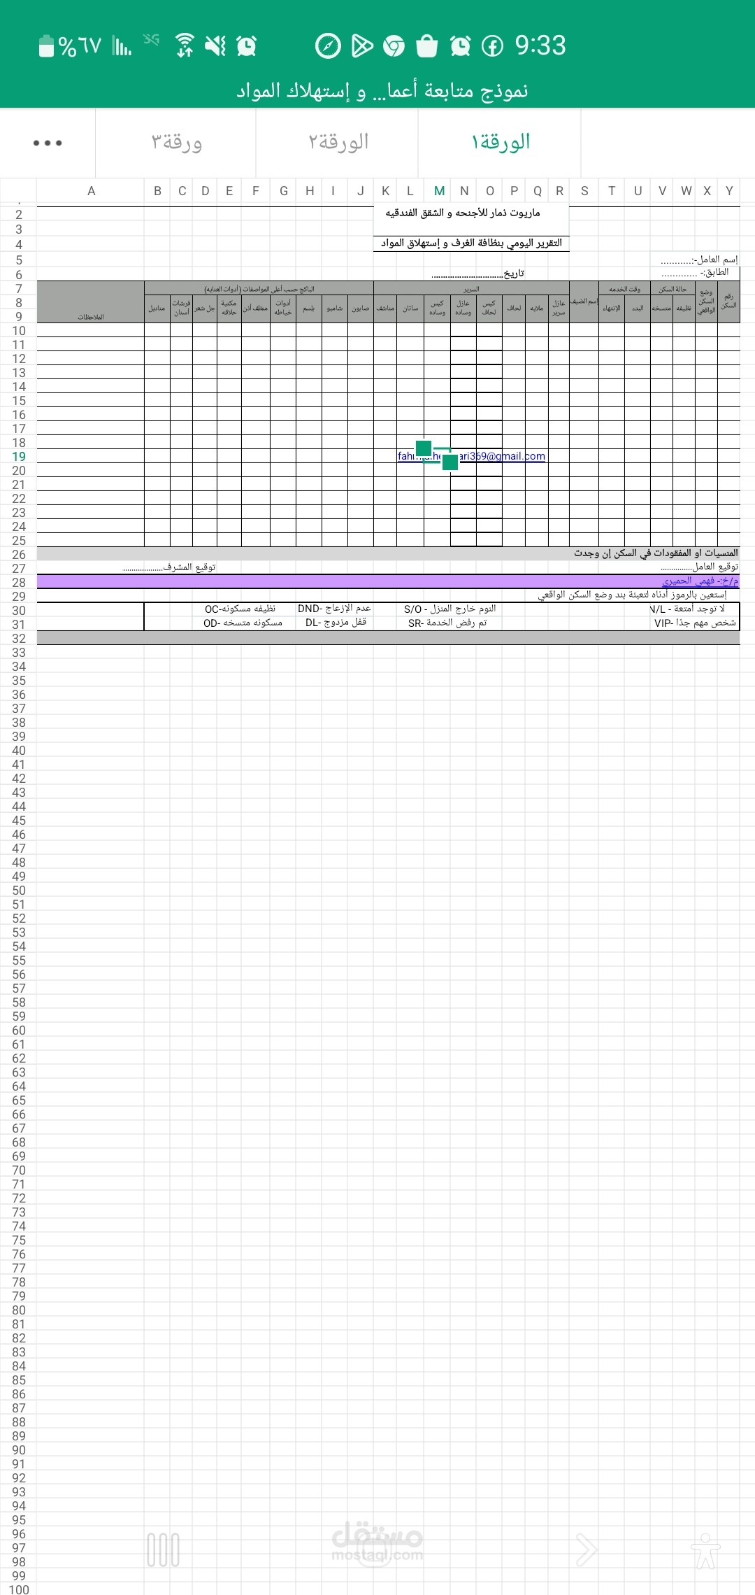The width and height of the screenshot is (755, 1595).
Task: Tap the Facebook notification icon
Action: click(x=492, y=46)
